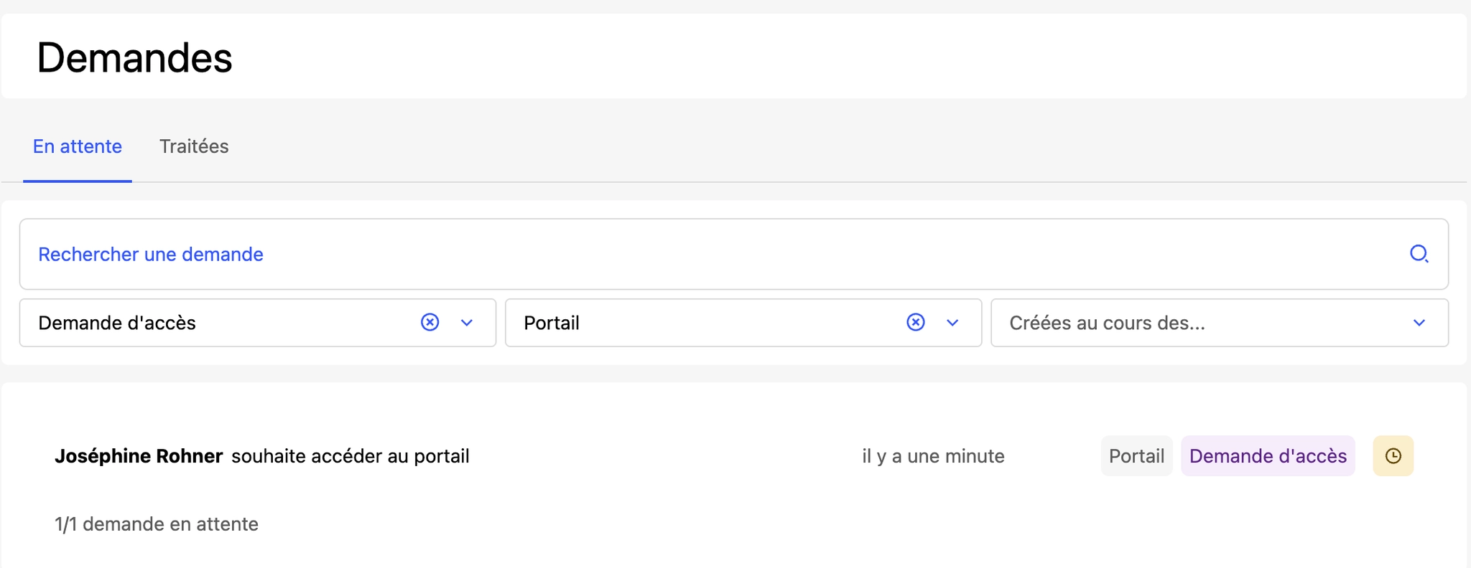The image size is (1471, 568).
Task: Expand chevron of the Portail filter
Action: click(952, 323)
